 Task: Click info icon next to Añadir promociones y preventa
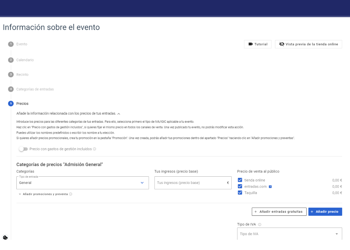pos(71,194)
